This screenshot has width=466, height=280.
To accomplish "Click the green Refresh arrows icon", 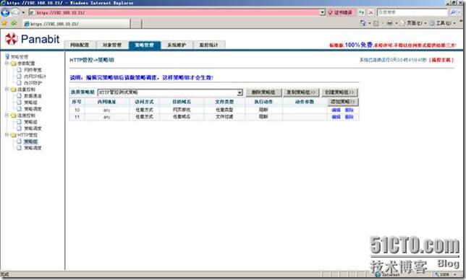I will click(361, 12).
